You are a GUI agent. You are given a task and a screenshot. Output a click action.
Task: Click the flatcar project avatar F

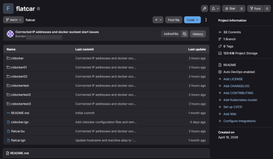tap(8, 8)
